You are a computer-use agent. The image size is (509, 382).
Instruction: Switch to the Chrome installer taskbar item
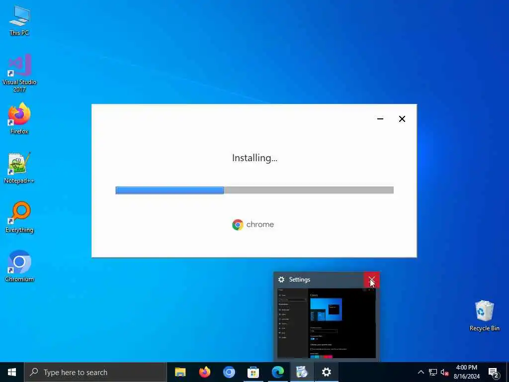[x=302, y=372]
